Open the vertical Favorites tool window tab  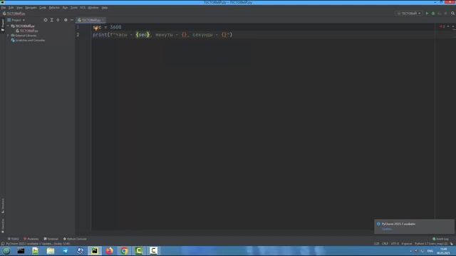tap(3, 226)
